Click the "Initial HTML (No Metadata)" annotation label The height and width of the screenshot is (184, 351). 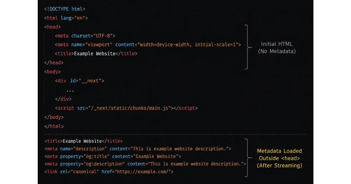pyautogui.click(x=277, y=47)
